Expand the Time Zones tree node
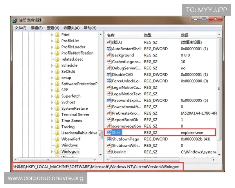The height and width of the screenshot is (188, 235). tap(52, 121)
